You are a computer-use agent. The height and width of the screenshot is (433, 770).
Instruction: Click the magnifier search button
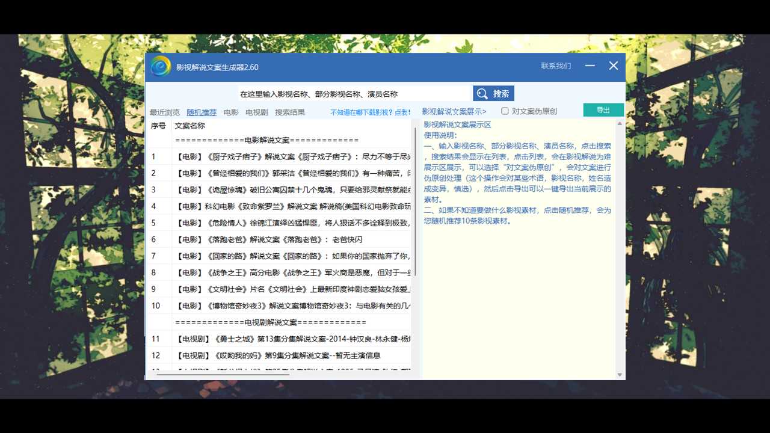pyautogui.click(x=493, y=94)
